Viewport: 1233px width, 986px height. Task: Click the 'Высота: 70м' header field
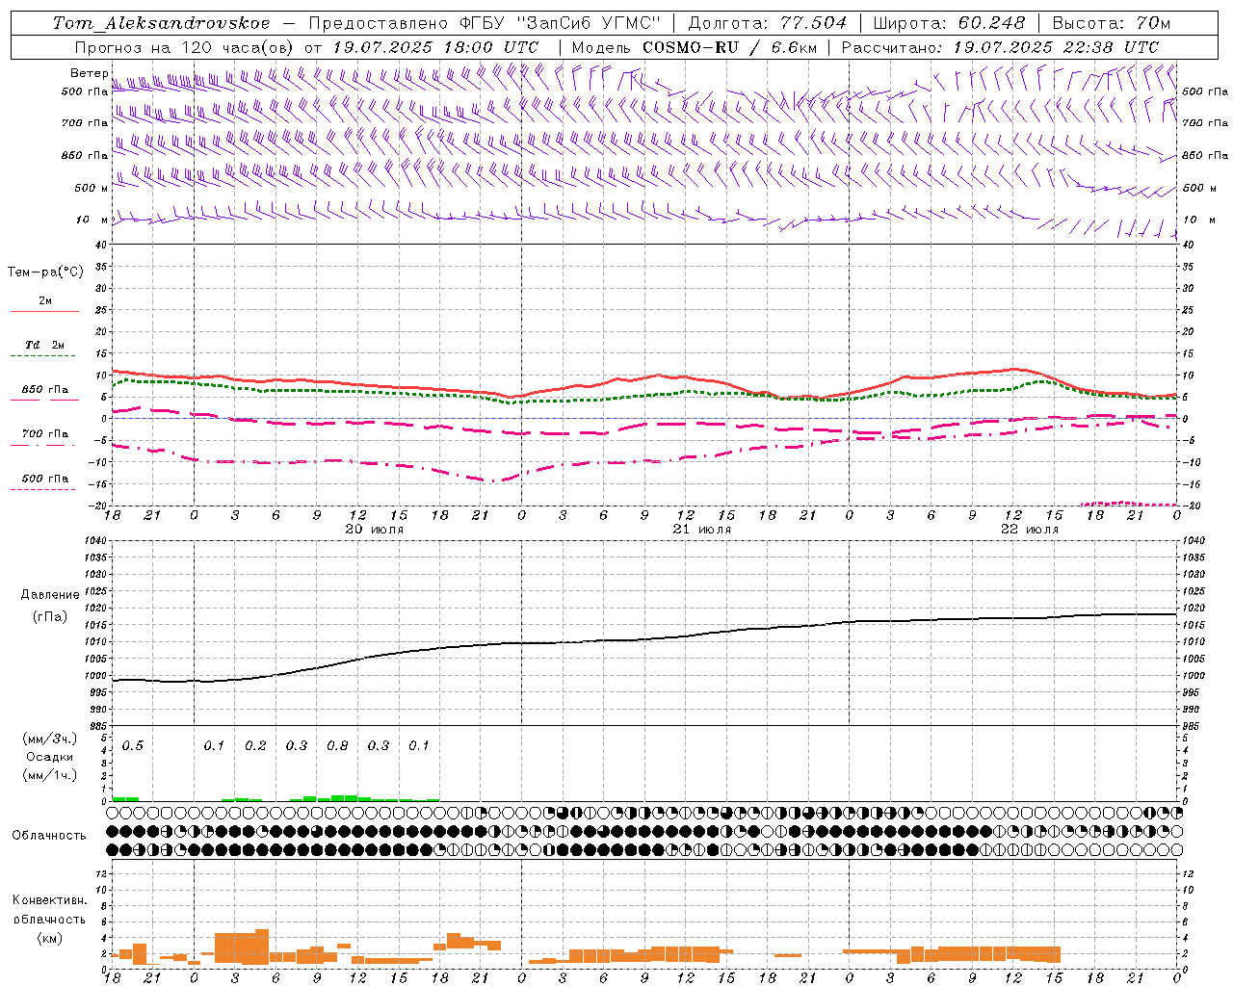tap(1112, 23)
